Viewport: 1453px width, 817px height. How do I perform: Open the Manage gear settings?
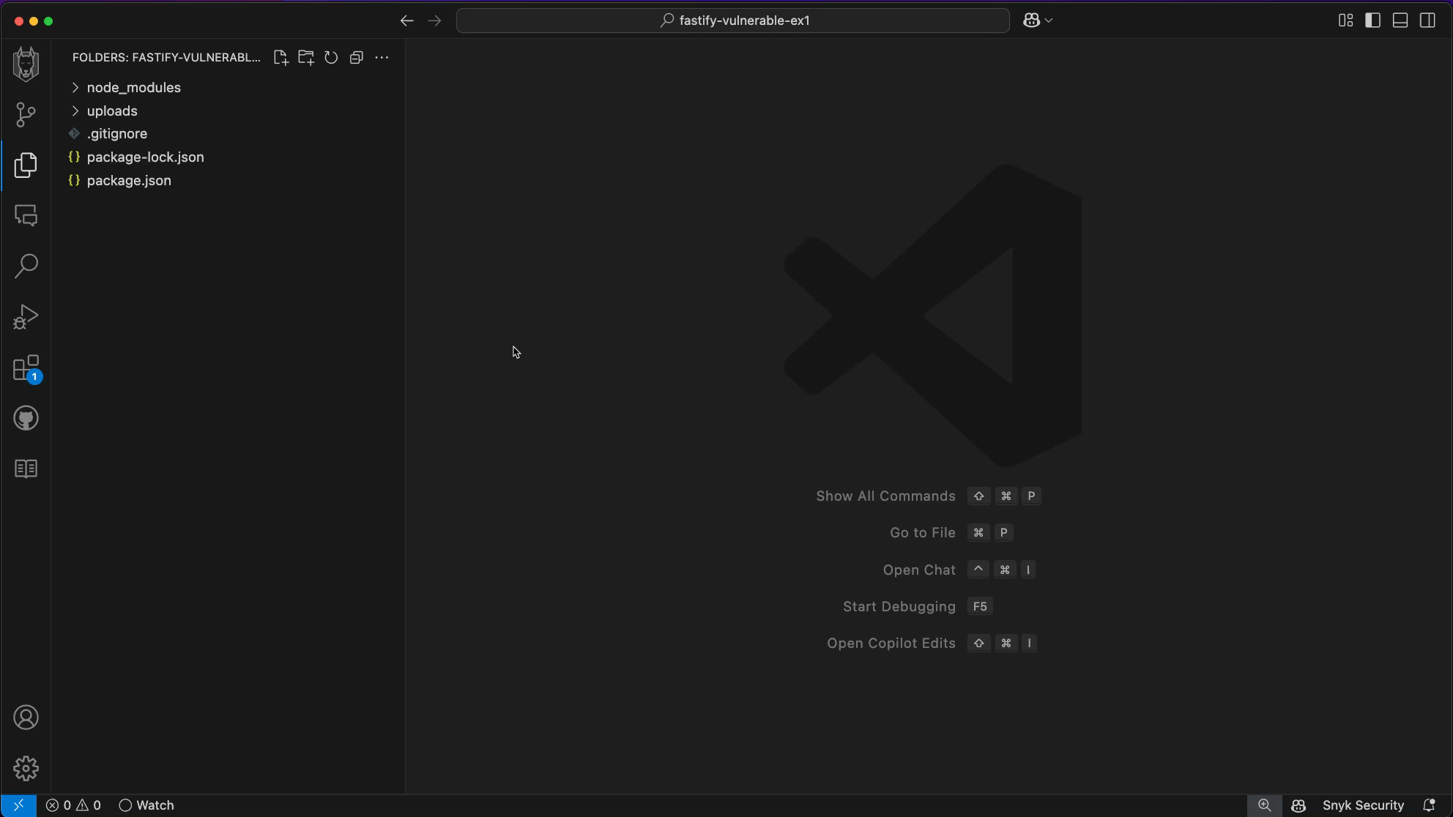[26, 768]
